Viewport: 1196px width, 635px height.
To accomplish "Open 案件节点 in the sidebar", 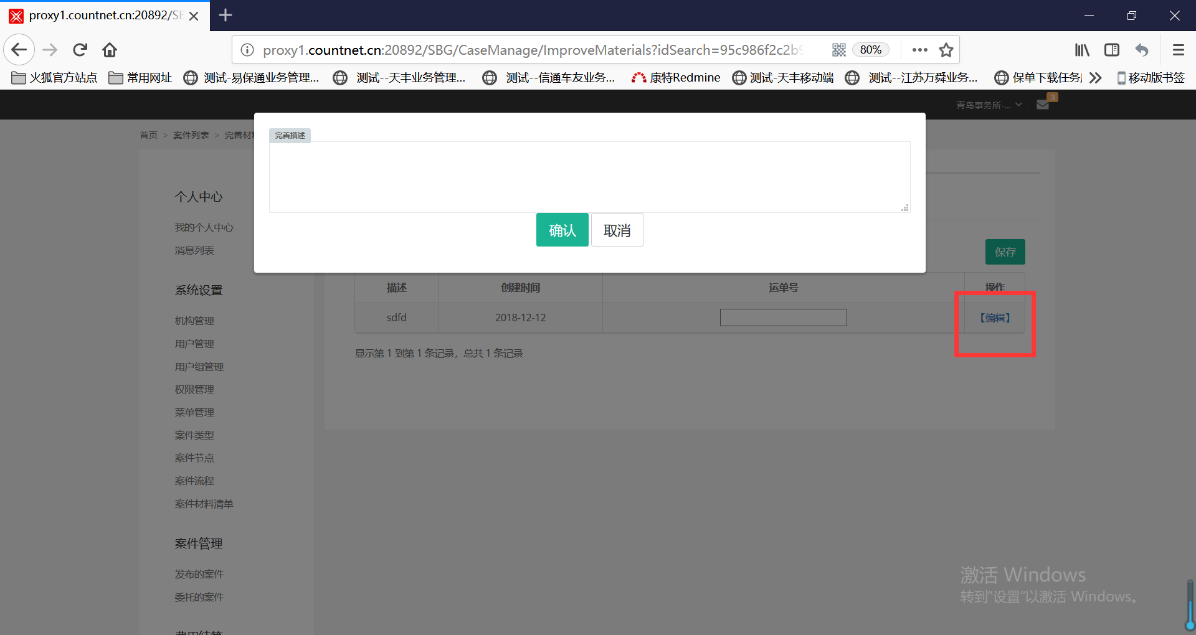I will [194, 458].
